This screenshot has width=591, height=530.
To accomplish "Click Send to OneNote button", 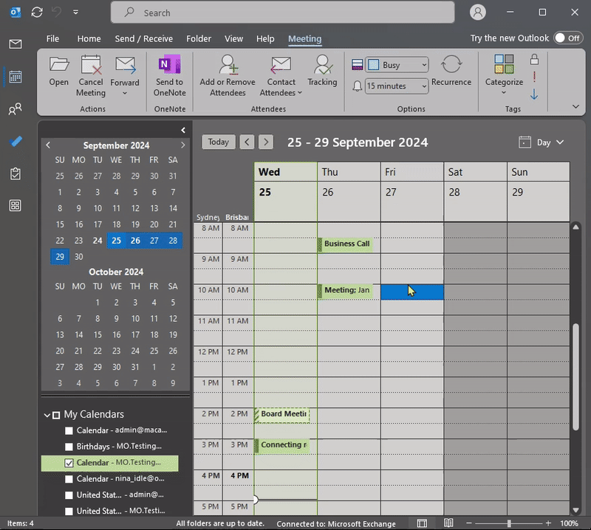I will (170, 77).
